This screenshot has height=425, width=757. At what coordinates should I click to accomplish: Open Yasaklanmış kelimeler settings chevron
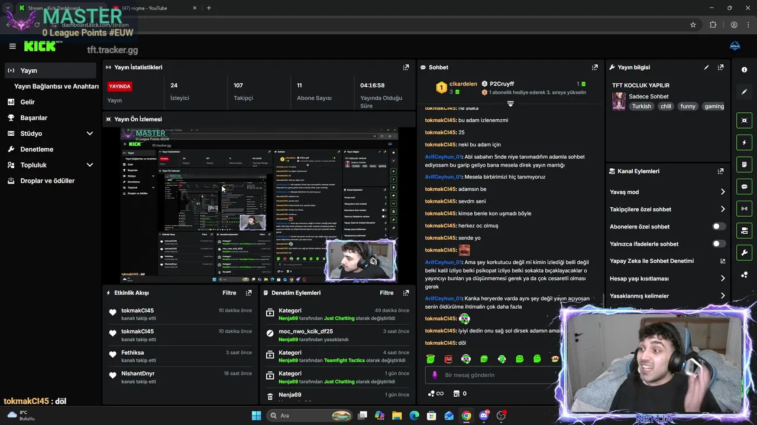[x=723, y=296]
